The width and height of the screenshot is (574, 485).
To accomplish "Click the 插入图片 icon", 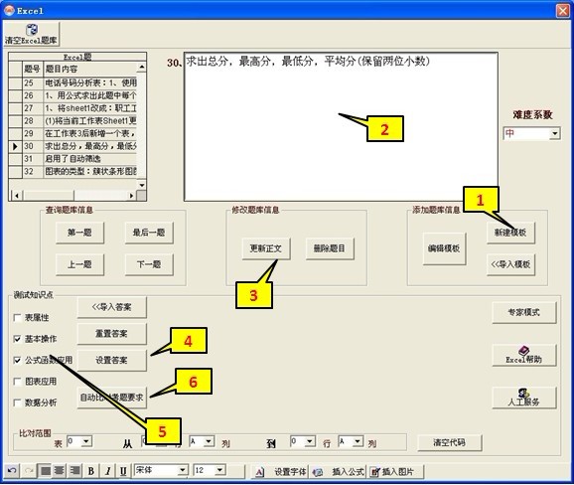I will coord(375,472).
